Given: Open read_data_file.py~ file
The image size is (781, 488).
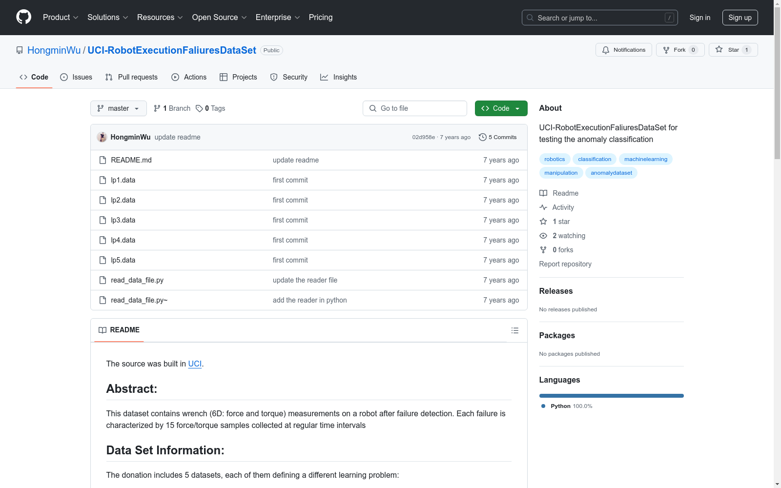Looking at the screenshot, I should pos(139,300).
